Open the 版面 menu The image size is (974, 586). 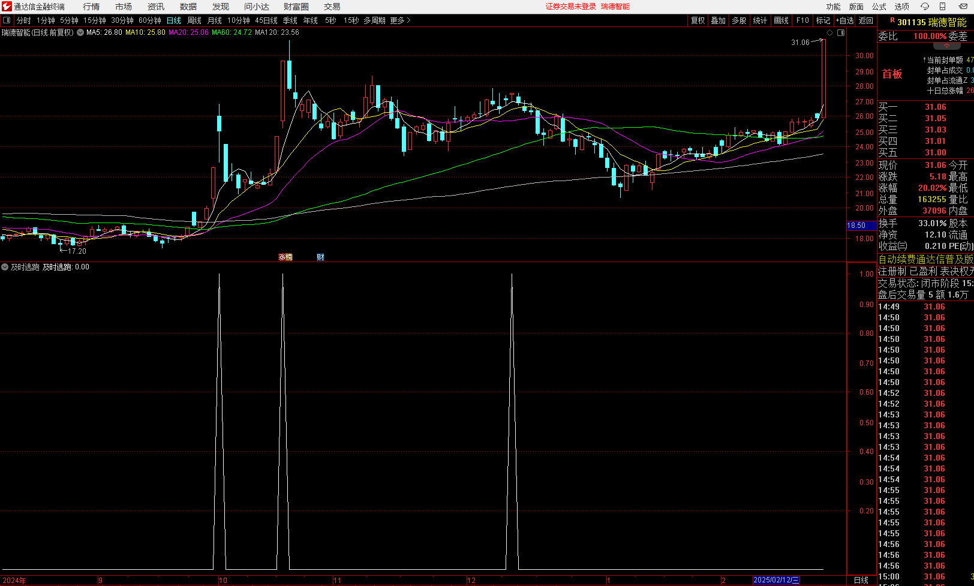[x=856, y=7]
